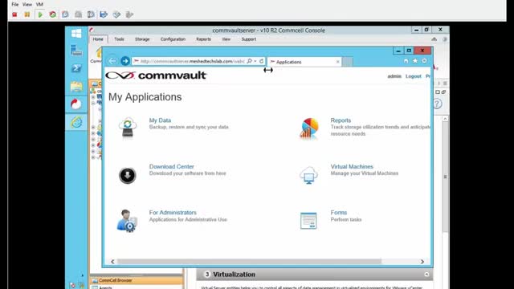514x289 pixels.
Task: Open the Windows Start button in the VM taskbar
Action: (76, 34)
